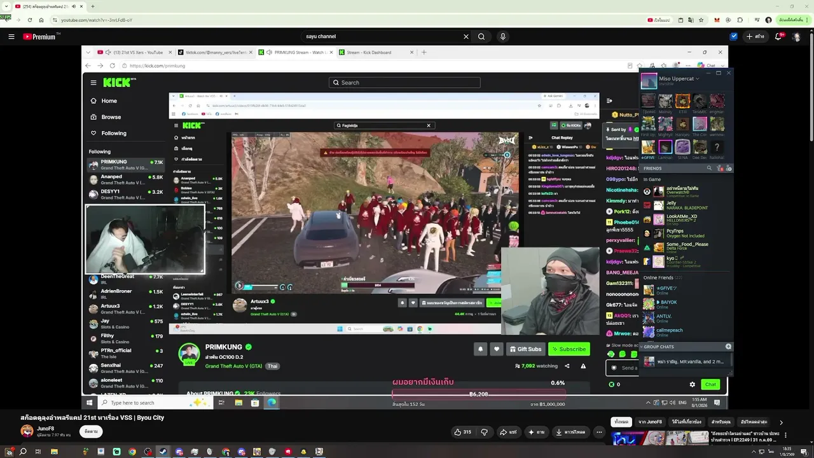The image size is (814, 458).
Task: Clear the YouTube search box text
Action: click(x=466, y=37)
